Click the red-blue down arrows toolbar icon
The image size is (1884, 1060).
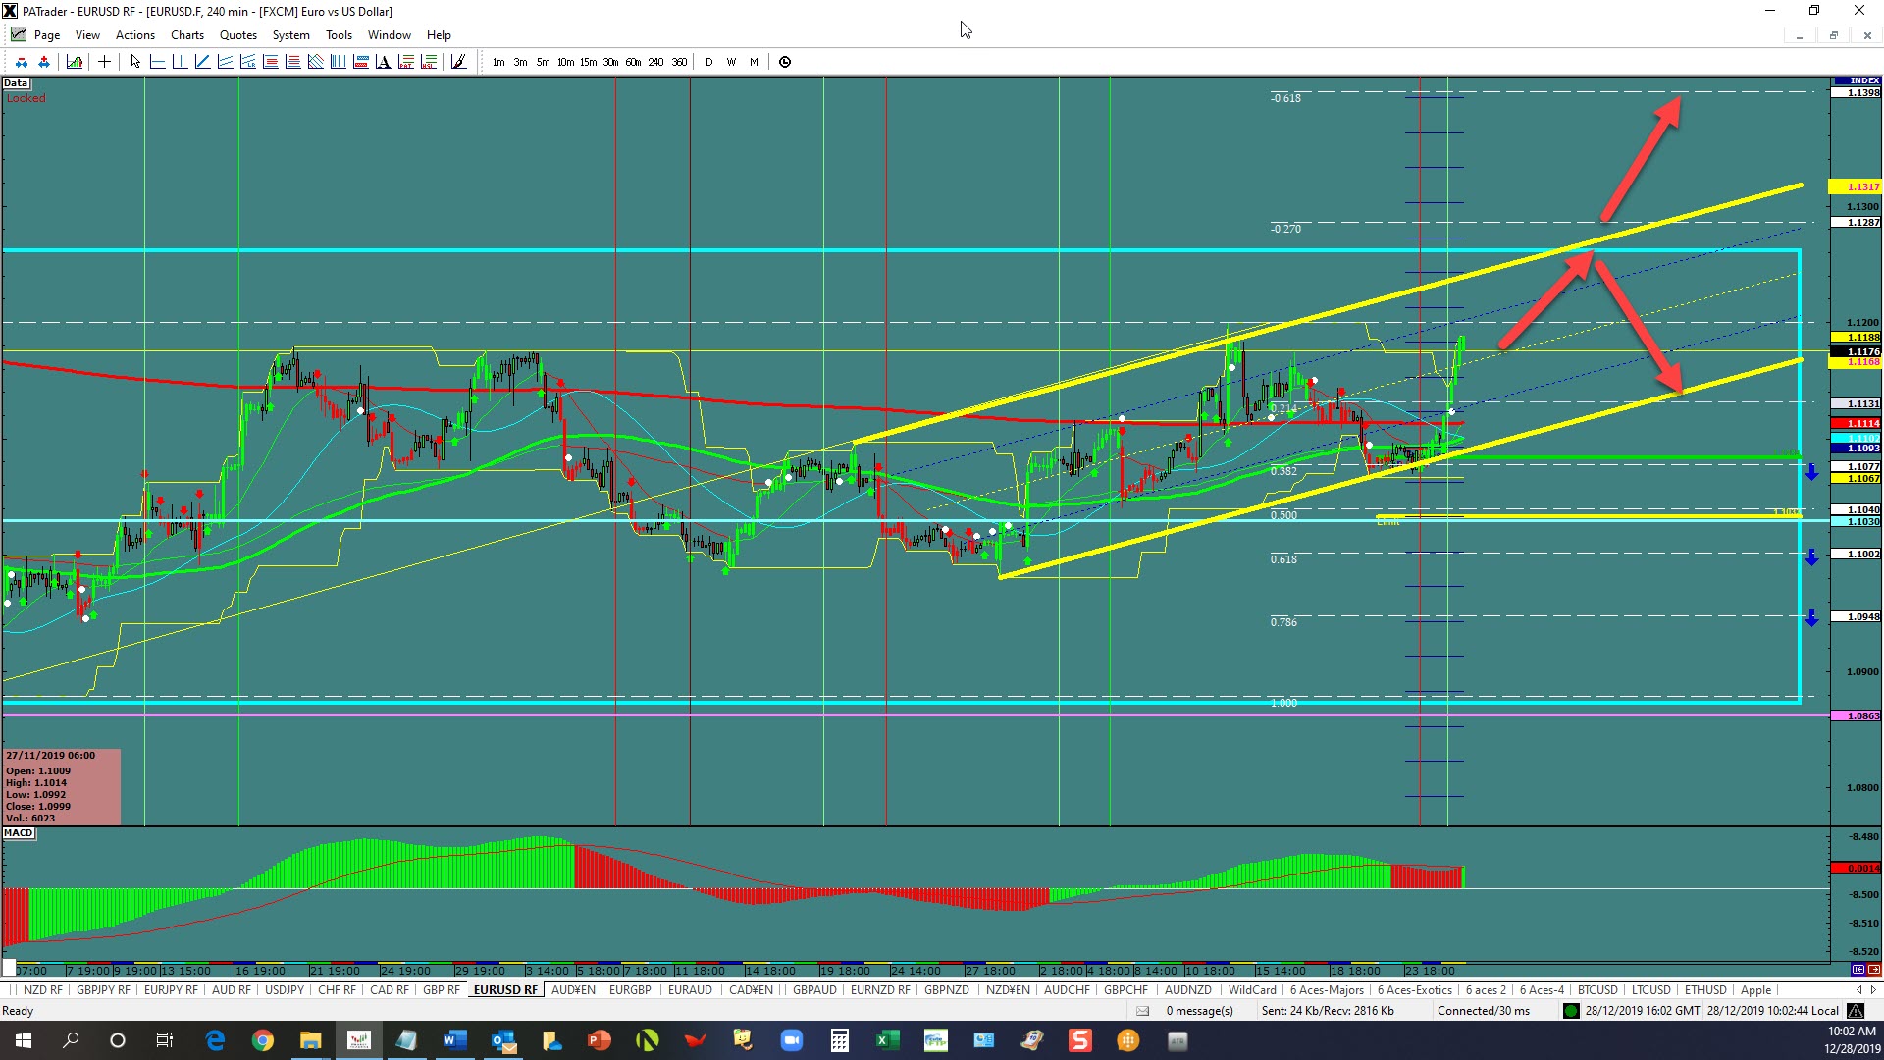pyautogui.click(x=22, y=62)
